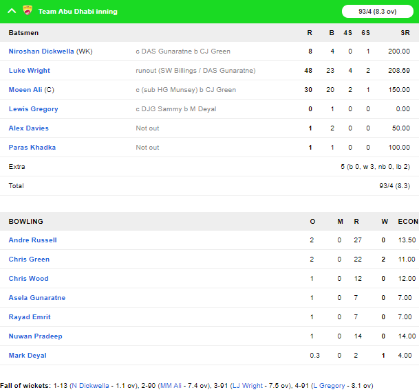Click L Gregory in fall of wickets

[329, 386]
